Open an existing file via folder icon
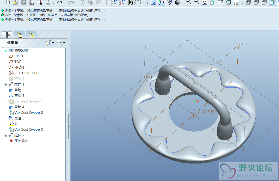 click(16, 2)
